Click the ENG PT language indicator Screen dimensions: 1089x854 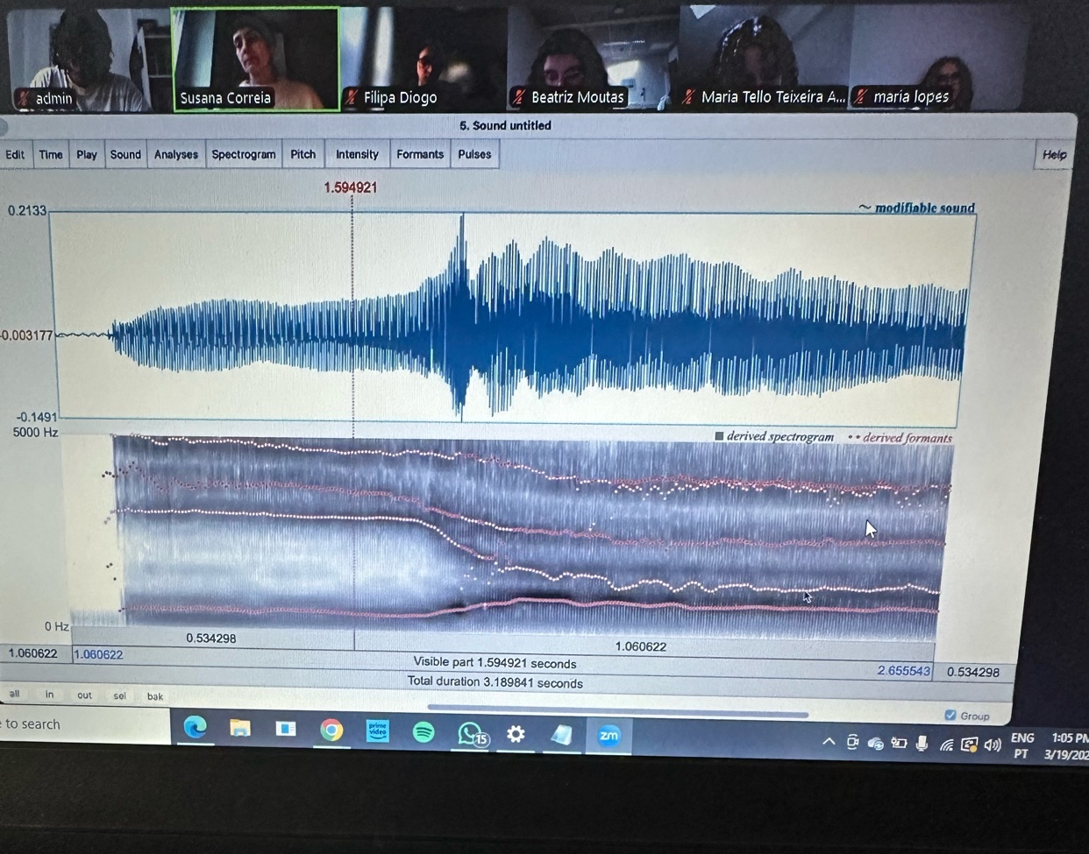click(1022, 745)
